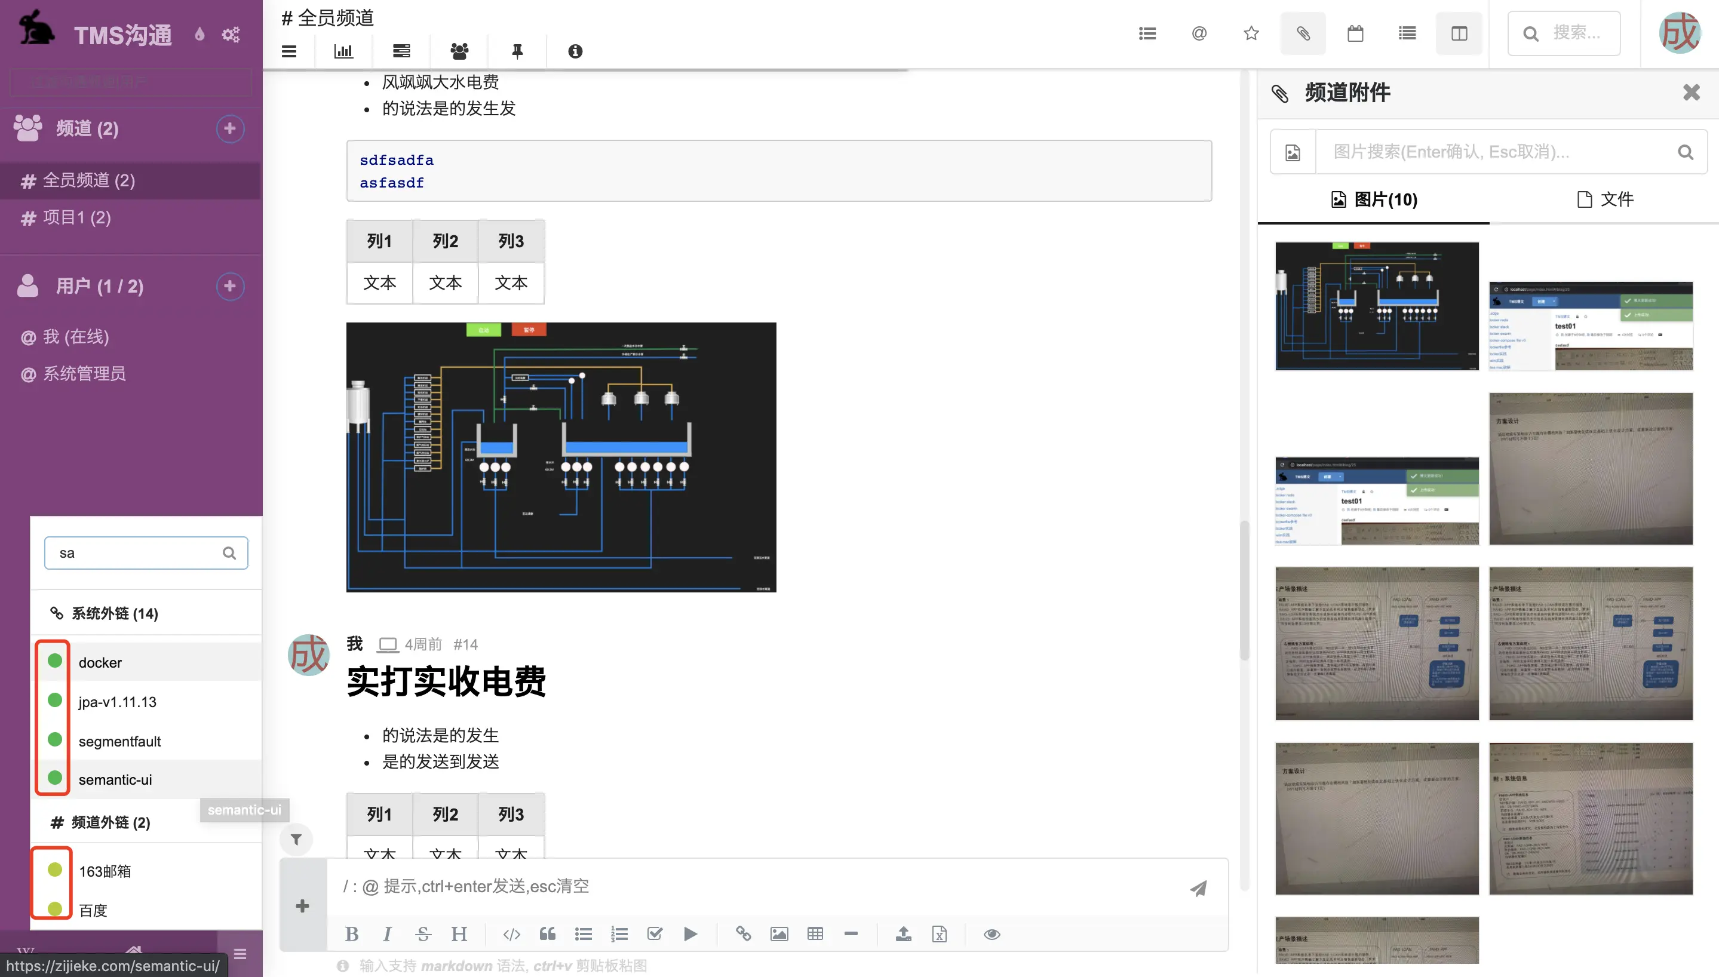Click the theme droplet icon beside TMS沟通
The height and width of the screenshot is (977, 1719).
pyautogui.click(x=199, y=34)
